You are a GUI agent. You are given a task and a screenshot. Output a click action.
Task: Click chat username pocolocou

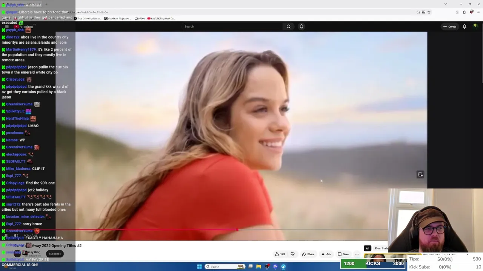15,133
